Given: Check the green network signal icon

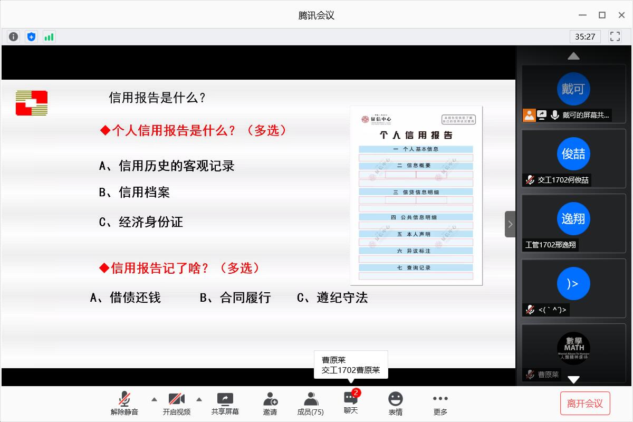Looking at the screenshot, I should coord(49,36).
